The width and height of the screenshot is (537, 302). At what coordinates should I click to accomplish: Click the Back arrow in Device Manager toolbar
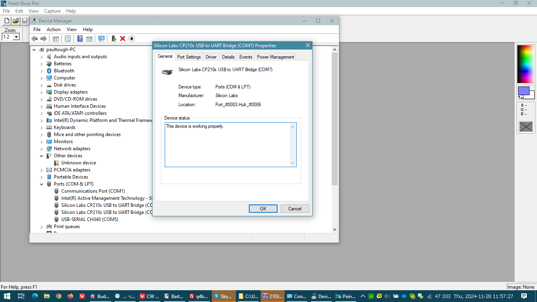(35, 39)
